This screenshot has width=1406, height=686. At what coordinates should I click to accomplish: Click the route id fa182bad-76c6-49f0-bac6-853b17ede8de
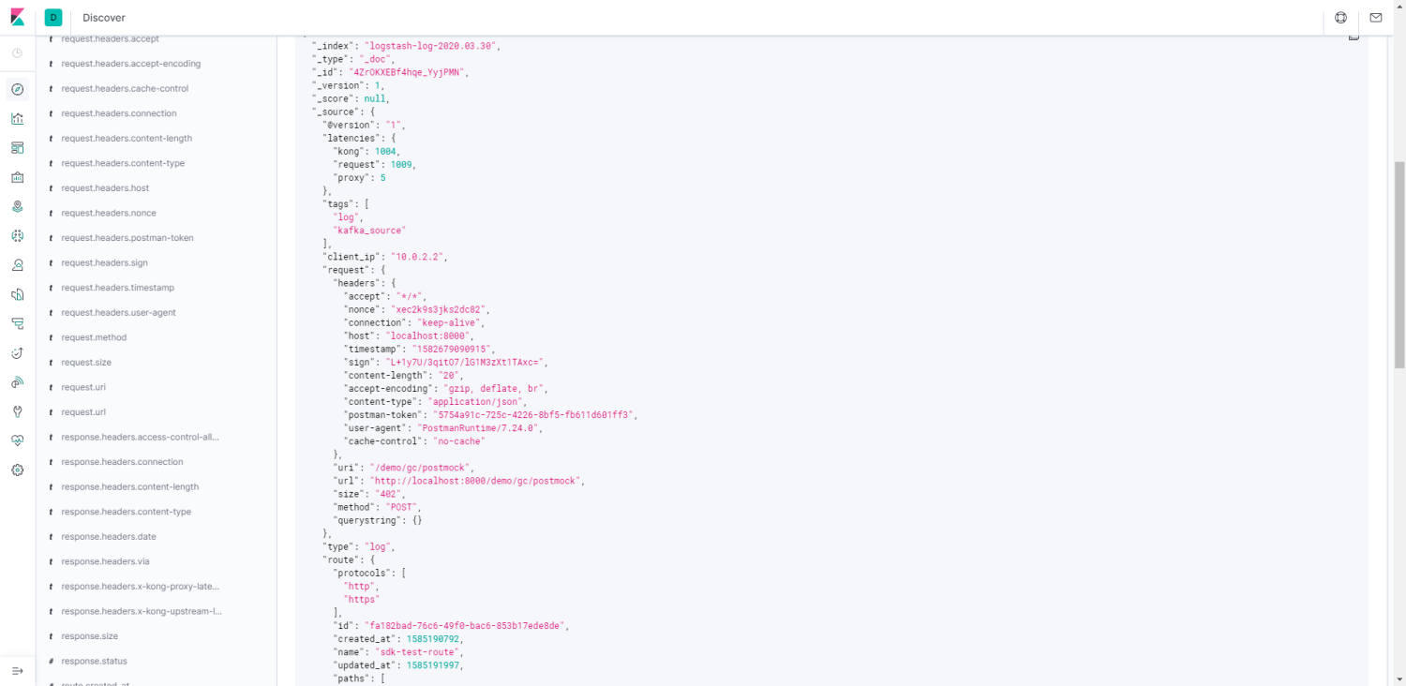463,625
